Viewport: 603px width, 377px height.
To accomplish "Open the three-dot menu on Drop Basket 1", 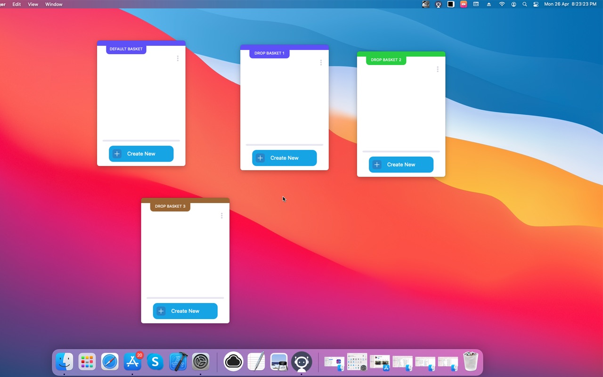I will point(321,63).
